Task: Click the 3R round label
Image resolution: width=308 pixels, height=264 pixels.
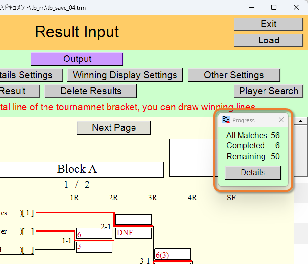Action: (153, 198)
